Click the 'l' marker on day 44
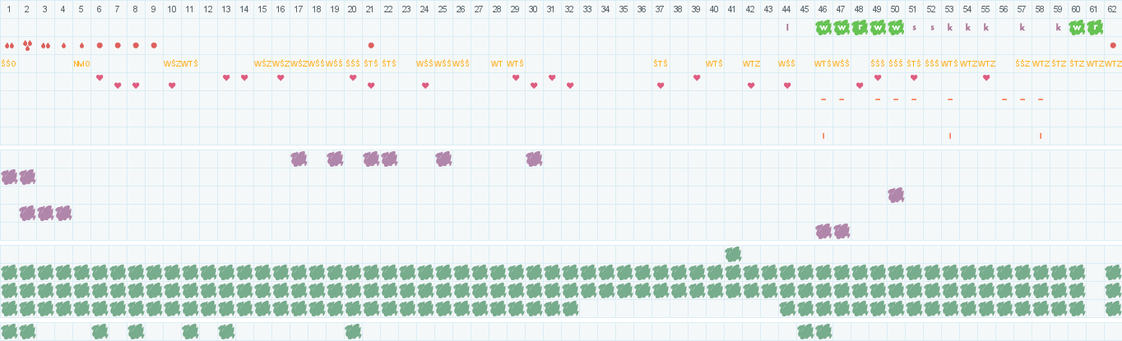Image resolution: width=1122 pixels, height=341 pixels. pyautogui.click(x=787, y=27)
